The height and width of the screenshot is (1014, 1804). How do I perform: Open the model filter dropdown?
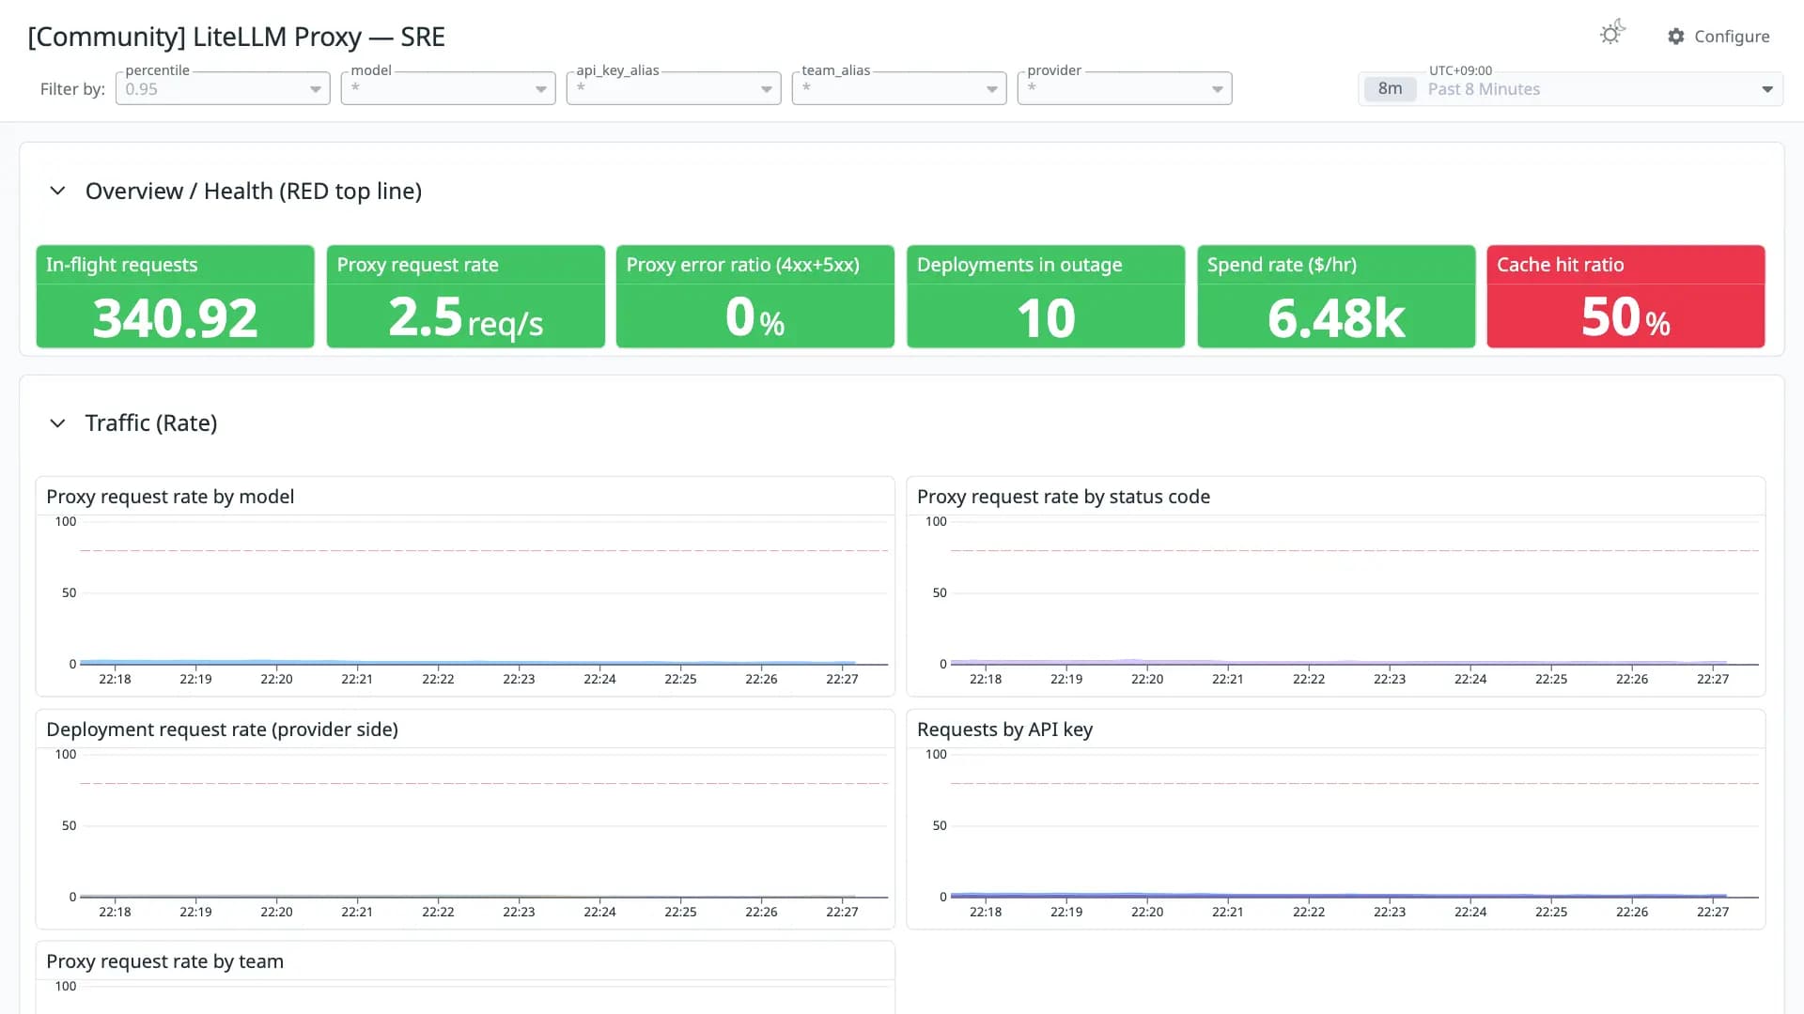(448, 89)
